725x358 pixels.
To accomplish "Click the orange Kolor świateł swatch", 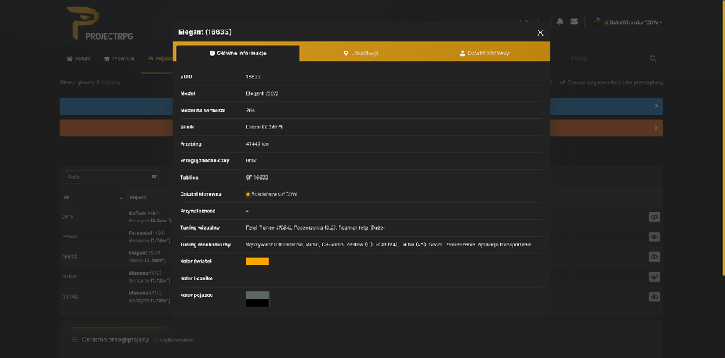I will [257, 262].
